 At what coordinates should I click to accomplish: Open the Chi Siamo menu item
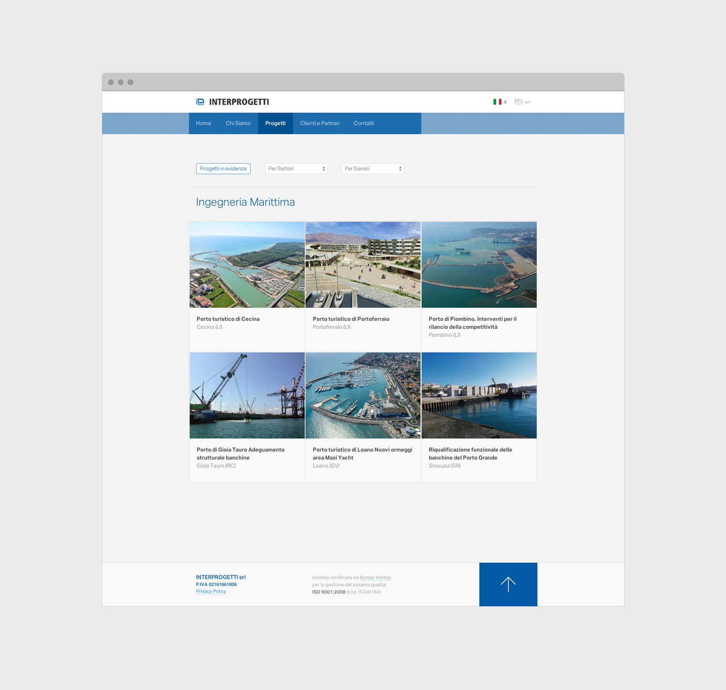238,123
